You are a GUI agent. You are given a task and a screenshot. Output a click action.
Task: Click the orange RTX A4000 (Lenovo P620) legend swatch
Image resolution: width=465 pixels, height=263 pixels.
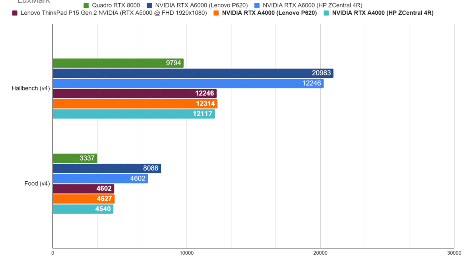click(x=216, y=13)
